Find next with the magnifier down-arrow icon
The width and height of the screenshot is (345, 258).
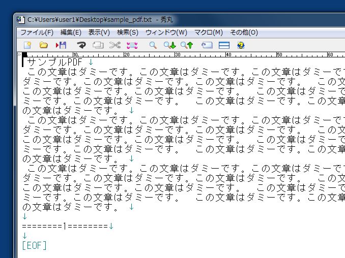pyautogui.click(x=169, y=45)
